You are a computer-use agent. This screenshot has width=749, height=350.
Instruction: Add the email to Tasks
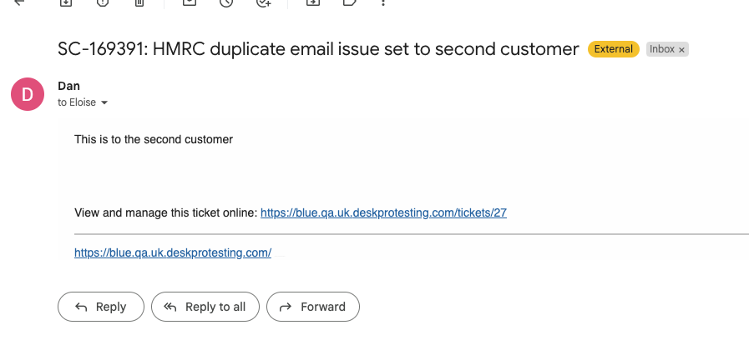263,2
